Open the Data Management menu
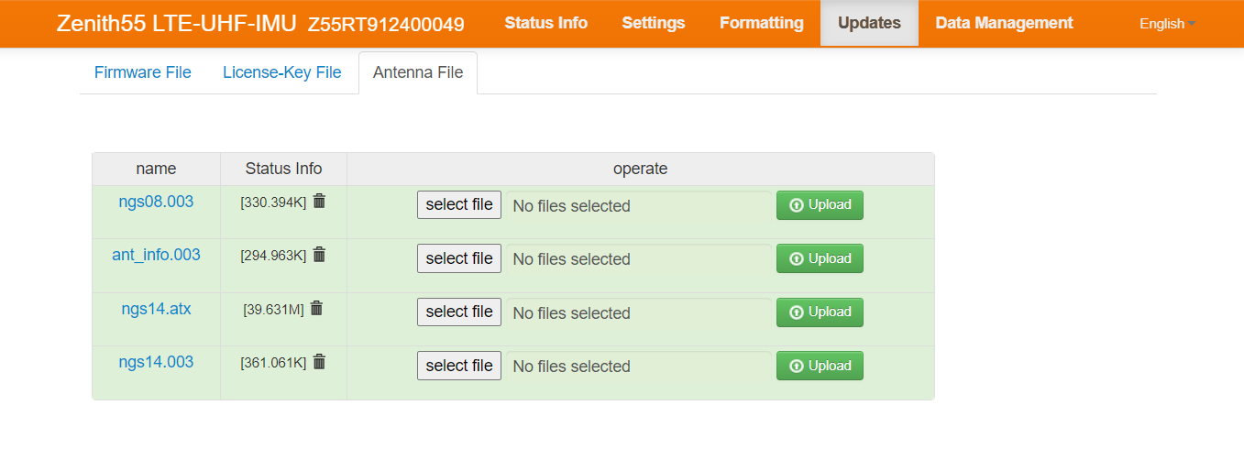The height and width of the screenshot is (449, 1244). pyautogui.click(x=1004, y=23)
